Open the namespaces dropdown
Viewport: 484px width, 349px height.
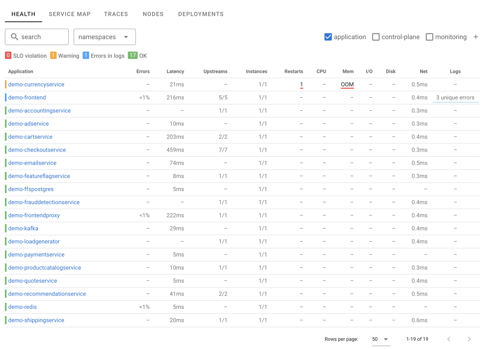[x=104, y=37]
